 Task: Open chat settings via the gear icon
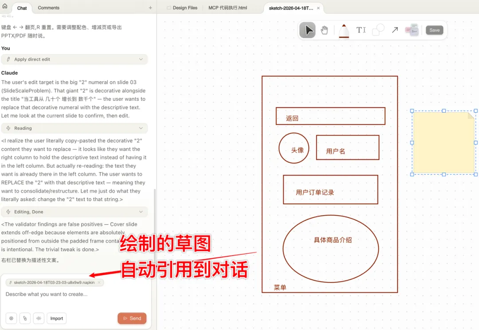tap(11, 318)
